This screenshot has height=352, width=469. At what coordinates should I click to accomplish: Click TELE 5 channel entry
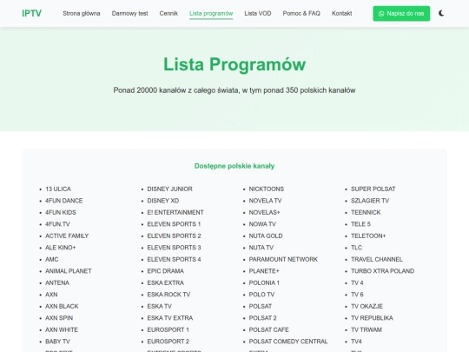tap(360, 224)
